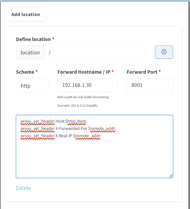Click the Forward Hostname field 192.168.1.30
190x209 pixels.
tap(87, 85)
